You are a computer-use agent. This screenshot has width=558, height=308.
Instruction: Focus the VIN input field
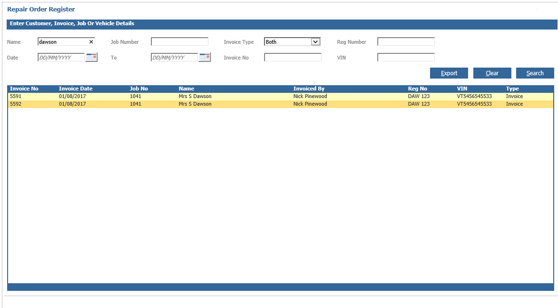(406, 57)
